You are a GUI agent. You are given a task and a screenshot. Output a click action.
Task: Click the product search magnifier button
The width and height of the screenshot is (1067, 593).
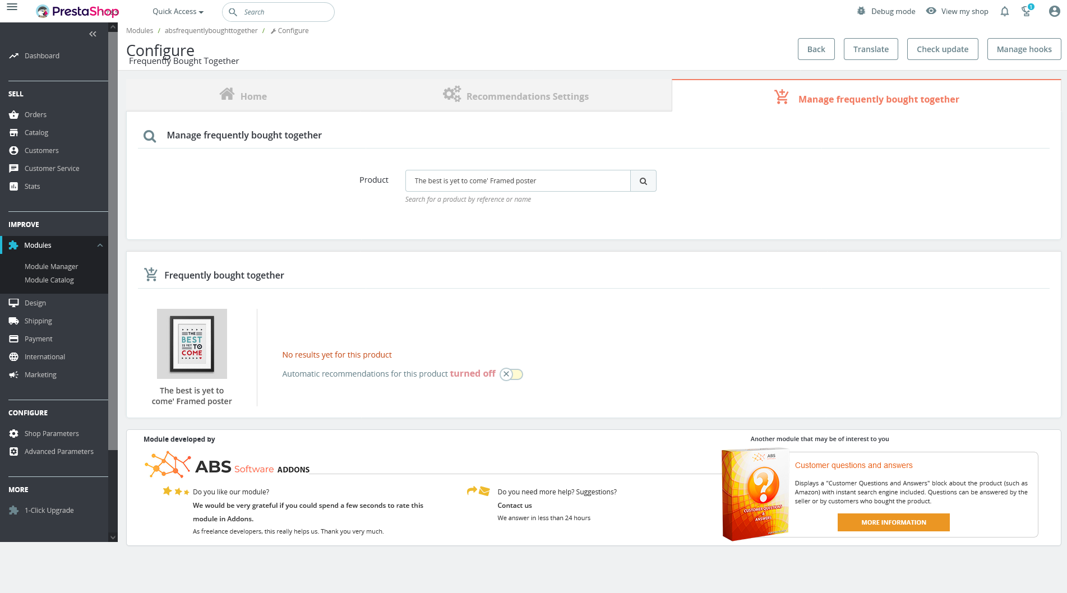pos(643,181)
